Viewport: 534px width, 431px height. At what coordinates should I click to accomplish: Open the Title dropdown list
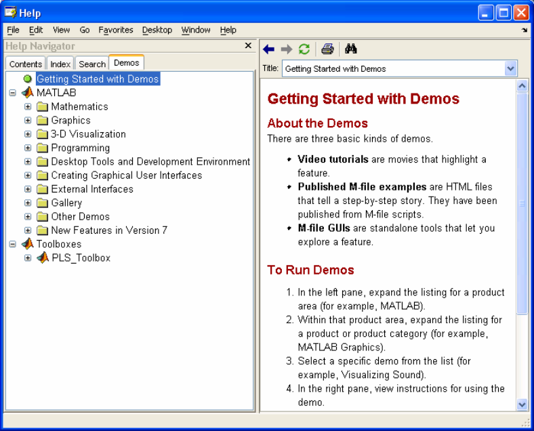coord(510,68)
